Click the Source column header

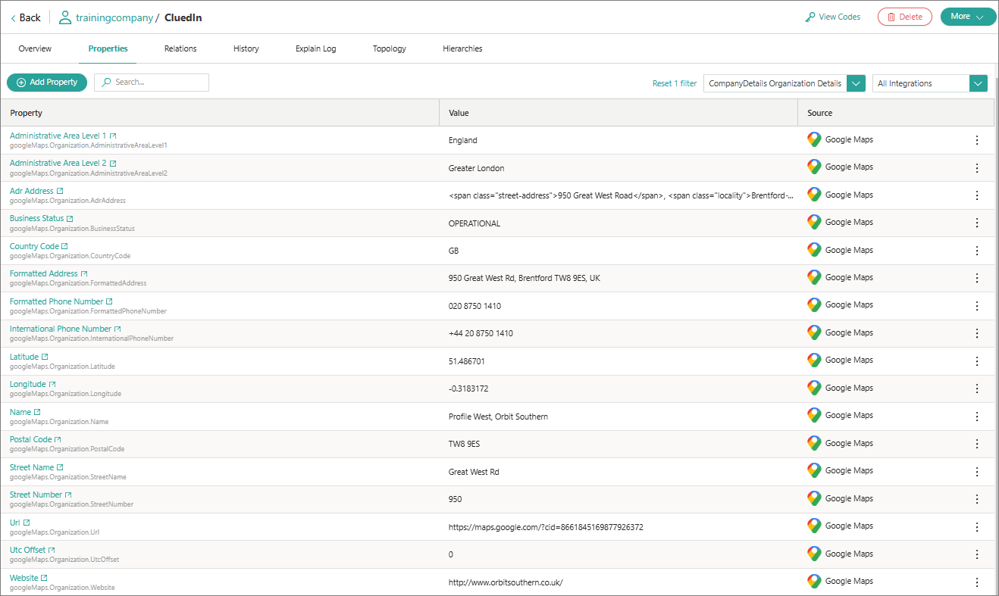tap(896, 113)
